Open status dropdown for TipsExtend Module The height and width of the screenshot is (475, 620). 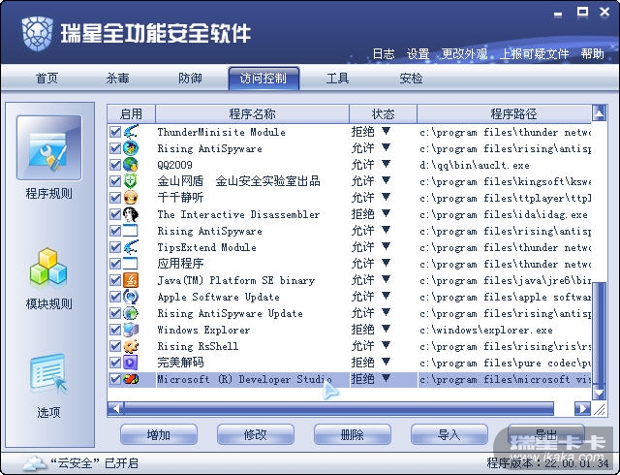click(386, 246)
